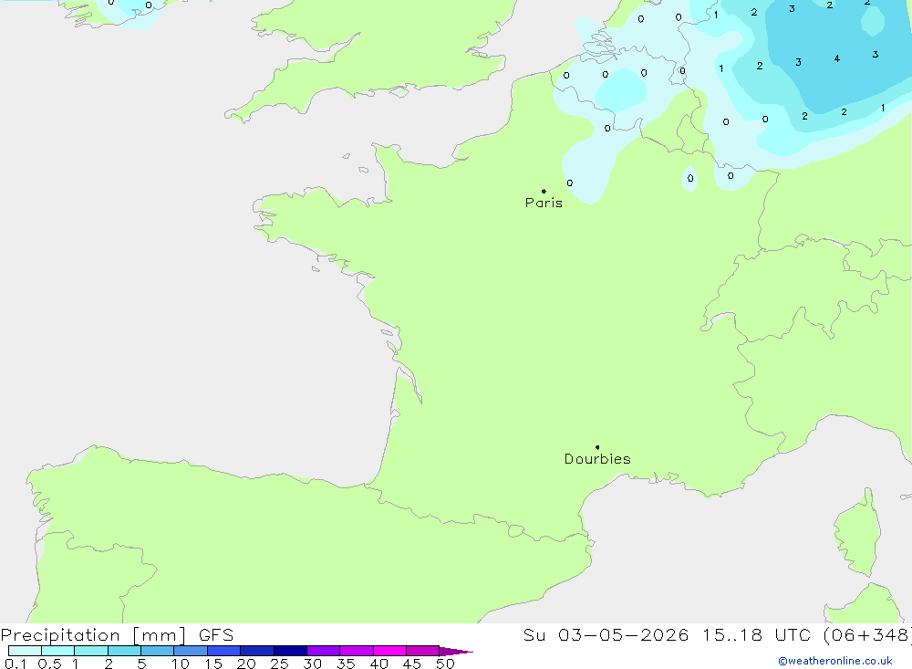Click the Dourbies location dot marker

coord(597,447)
